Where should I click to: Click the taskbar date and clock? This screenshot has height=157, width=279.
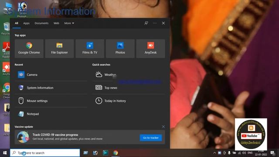tap(261, 153)
